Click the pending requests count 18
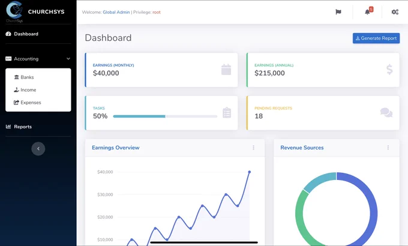Viewport: 408px width, 246px height. (x=259, y=116)
